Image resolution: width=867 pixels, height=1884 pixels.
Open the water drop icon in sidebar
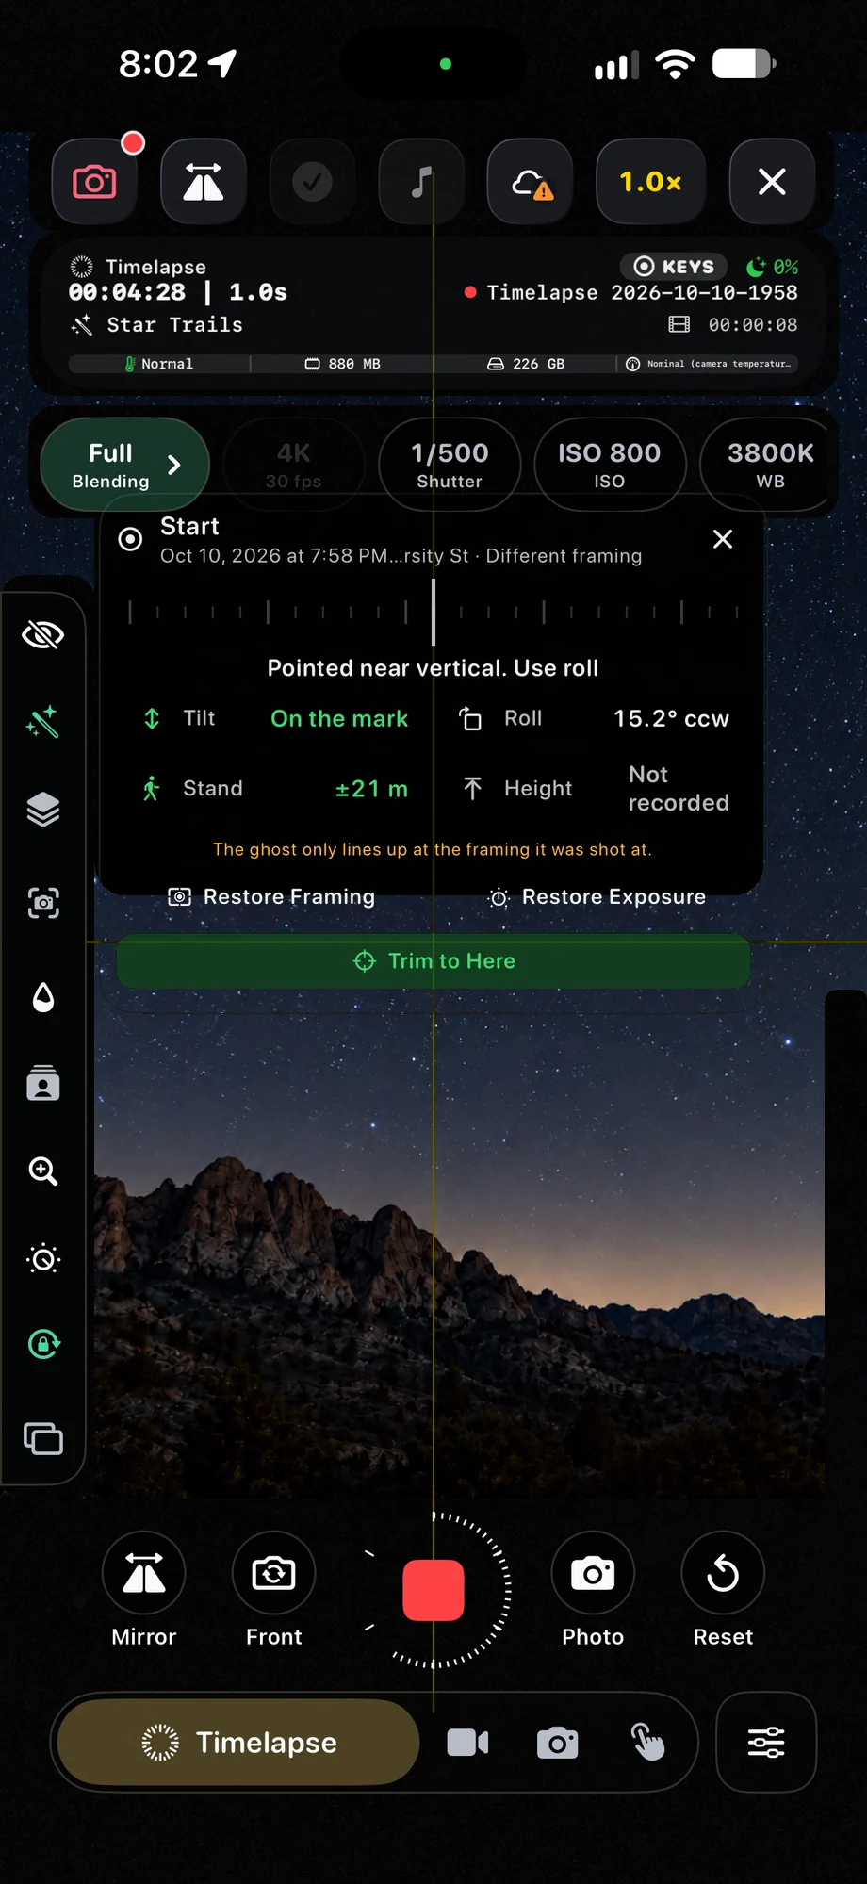pos(43,996)
